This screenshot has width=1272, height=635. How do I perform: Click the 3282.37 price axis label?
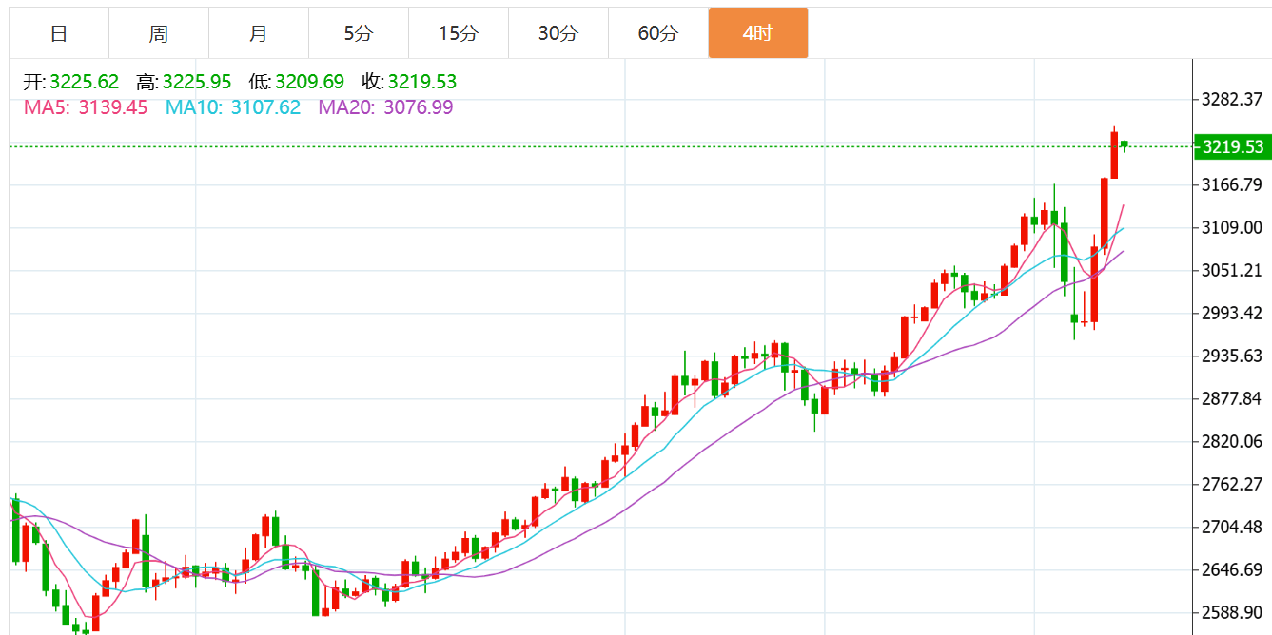tap(1232, 99)
